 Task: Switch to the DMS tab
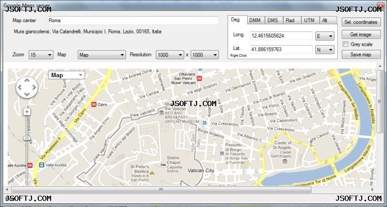[x=274, y=21]
